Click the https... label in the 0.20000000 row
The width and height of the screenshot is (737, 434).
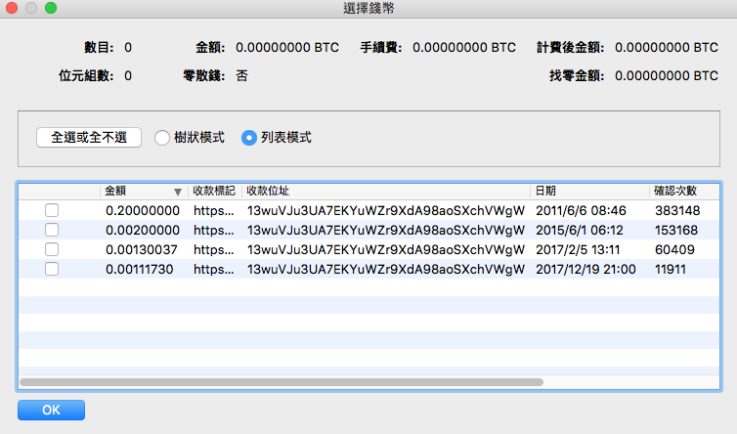click(214, 211)
